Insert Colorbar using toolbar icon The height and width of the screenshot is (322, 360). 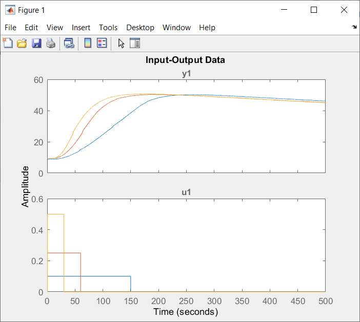pos(88,43)
